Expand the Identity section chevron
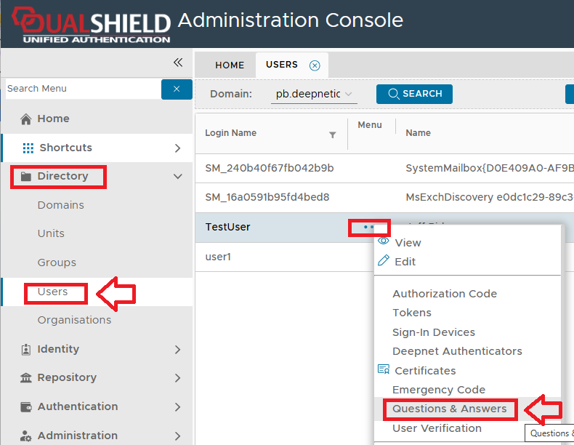574x445 pixels. click(178, 350)
